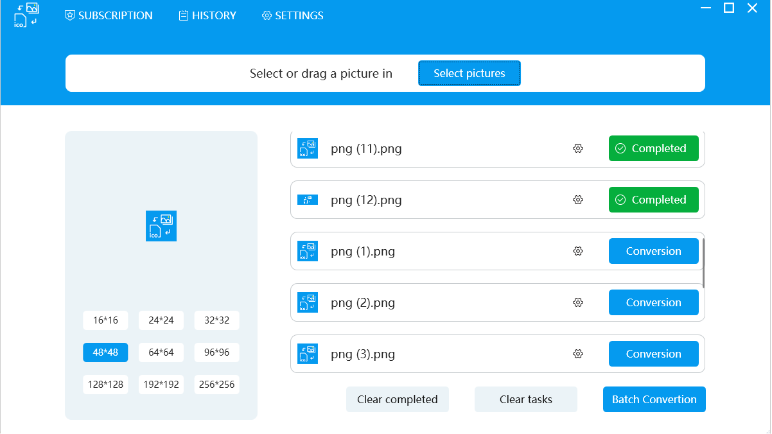Click the app logo in the top-left corner
The image size is (772, 434).
coord(26,15)
